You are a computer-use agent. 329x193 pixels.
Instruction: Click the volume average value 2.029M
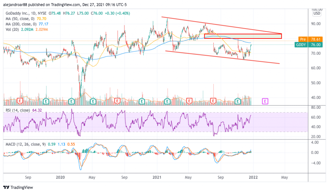(41, 29)
